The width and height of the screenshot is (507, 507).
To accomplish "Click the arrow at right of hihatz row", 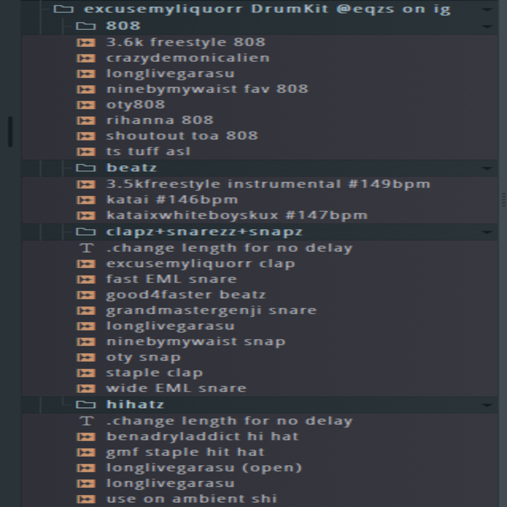I will point(487,405).
